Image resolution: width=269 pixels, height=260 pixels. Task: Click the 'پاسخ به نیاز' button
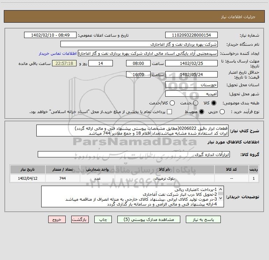click(x=203, y=220)
